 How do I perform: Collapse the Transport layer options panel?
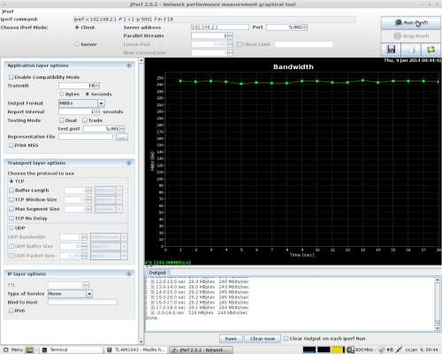pyautogui.click(x=129, y=163)
